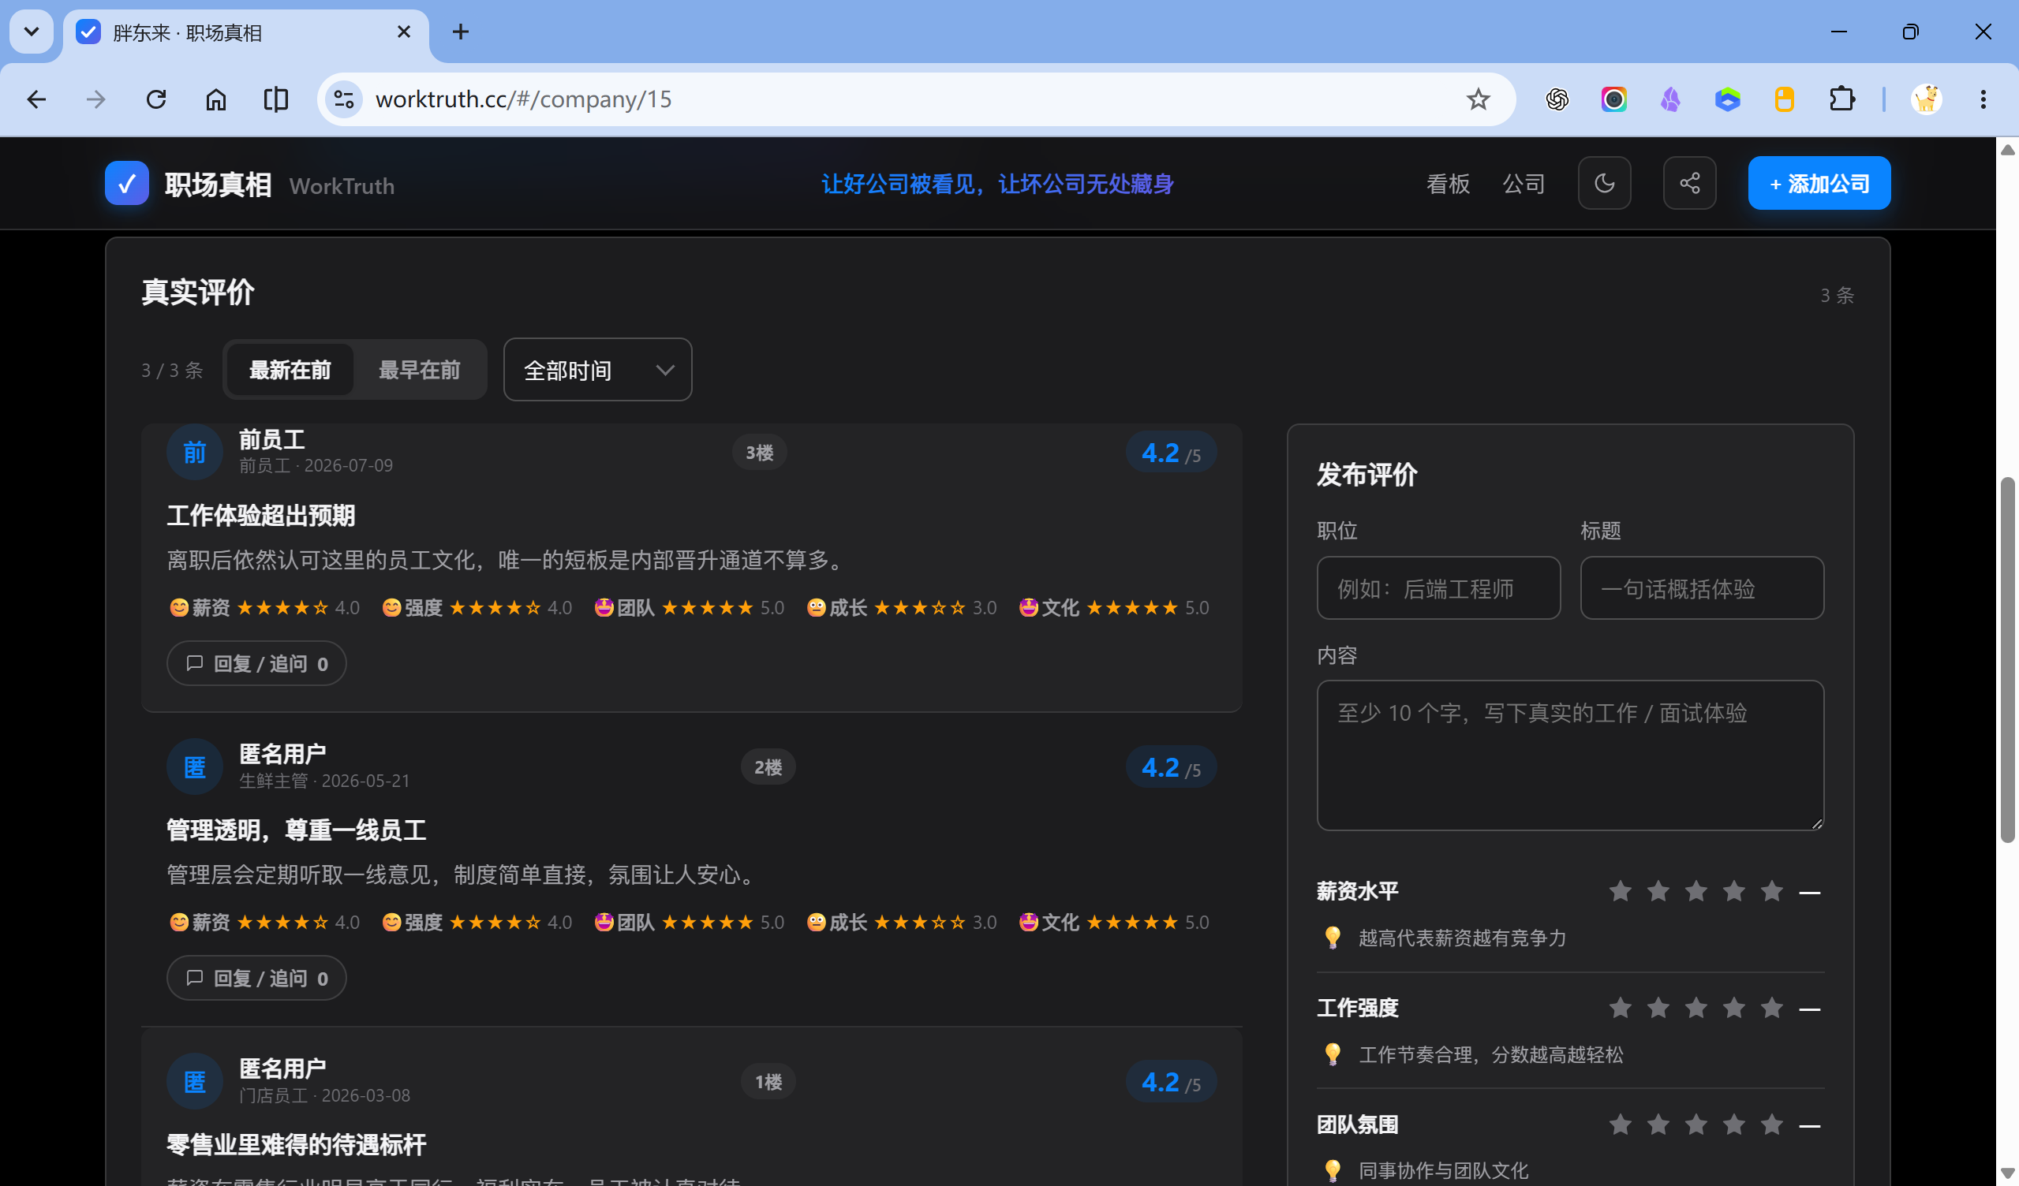Sort reviews by 最早在前
The height and width of the screenshot is (1186, 2019).
[x=419, y=370]
